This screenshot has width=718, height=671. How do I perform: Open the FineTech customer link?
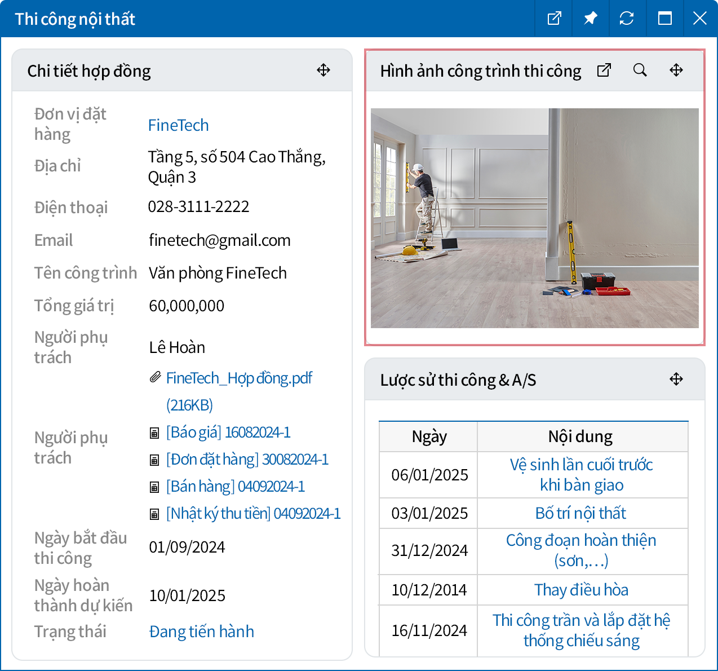click(178, 125)
